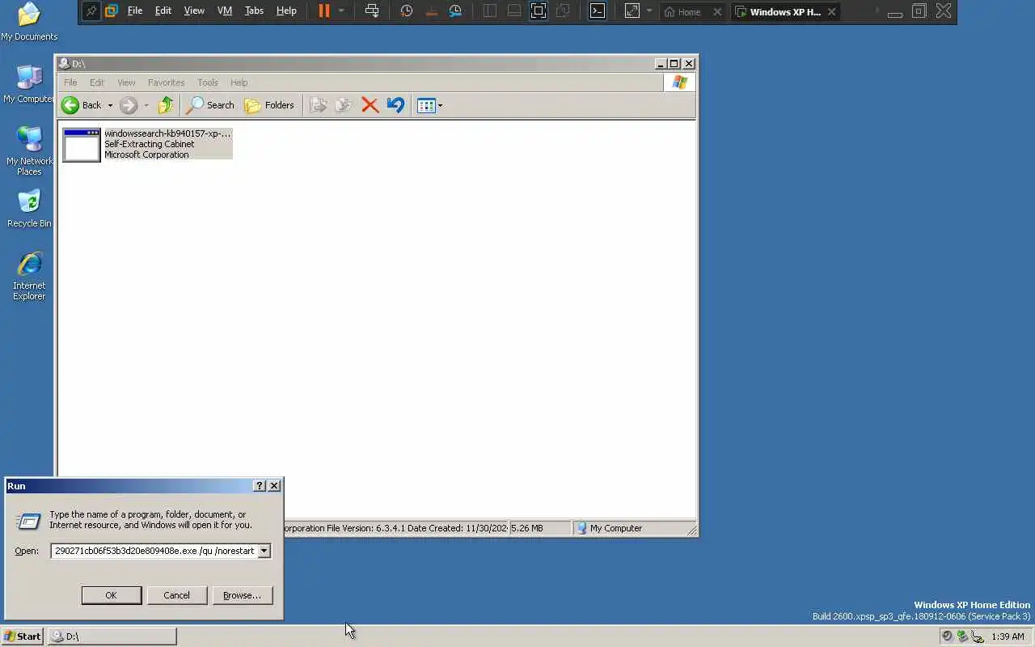Open Tools menu in Explorer
The image size is (1035, 647).
208,82
